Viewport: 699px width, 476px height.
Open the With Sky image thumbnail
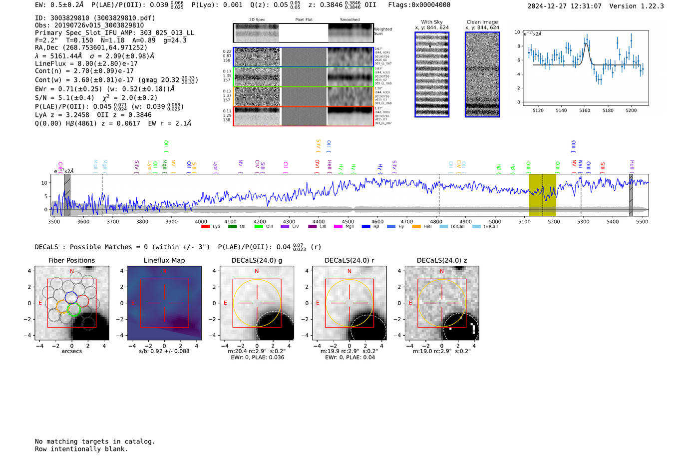432,74
